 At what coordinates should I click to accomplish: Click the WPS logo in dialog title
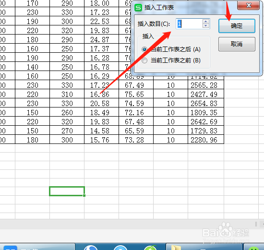click(x=138, y=8)
